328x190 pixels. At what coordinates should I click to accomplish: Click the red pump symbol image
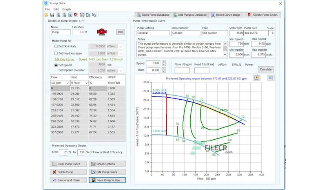(102, 32)
